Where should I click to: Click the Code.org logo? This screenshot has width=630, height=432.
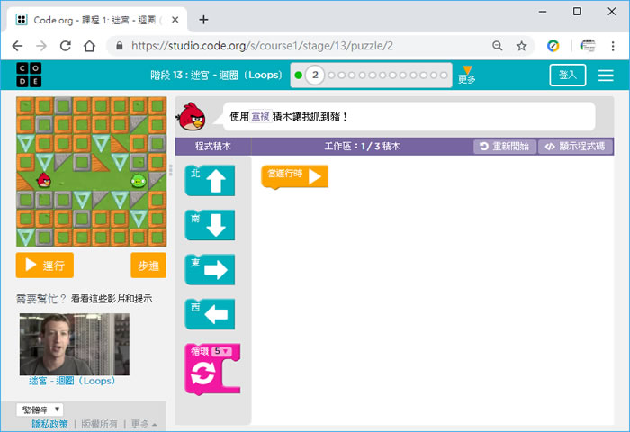29,75
